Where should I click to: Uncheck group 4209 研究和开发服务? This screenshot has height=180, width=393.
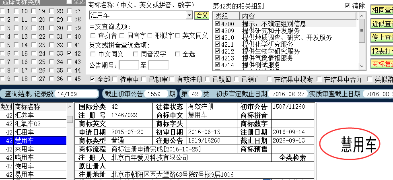(218, 31)
